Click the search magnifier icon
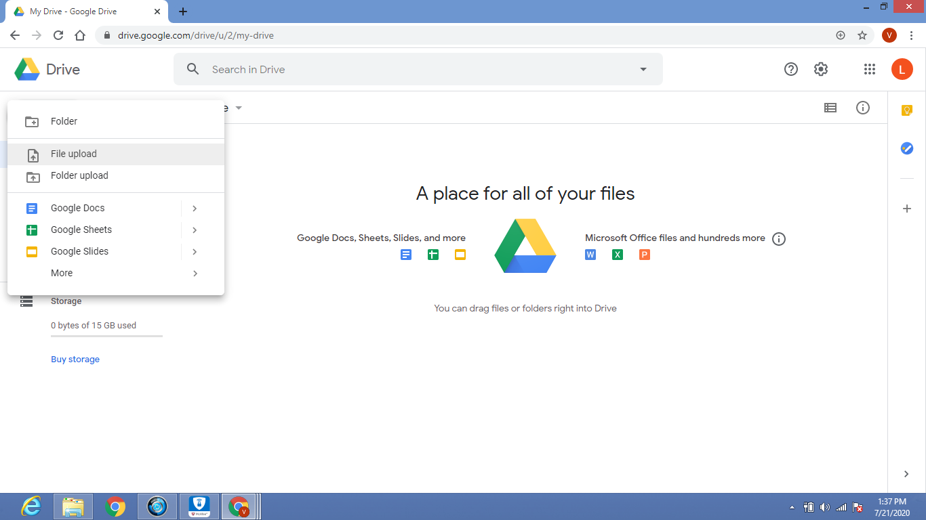Image resolution: width=926 pixels, height=520 pixels. (193, 69)
